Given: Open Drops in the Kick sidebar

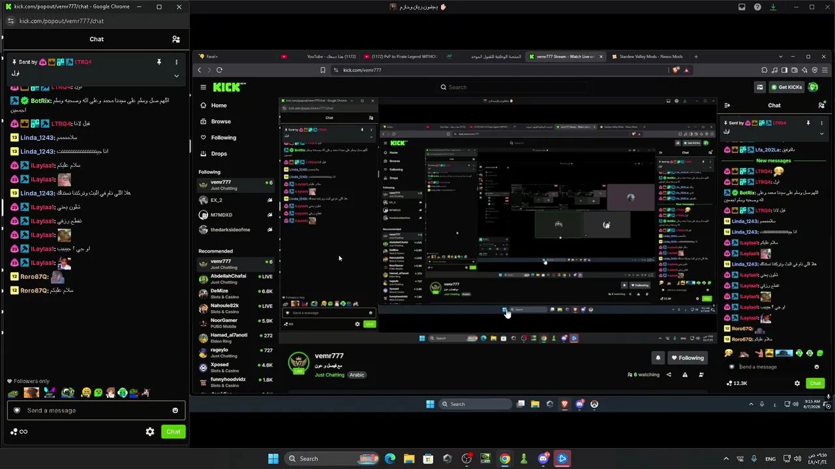Looking at the screenshot, I should (x=219, y=154).
